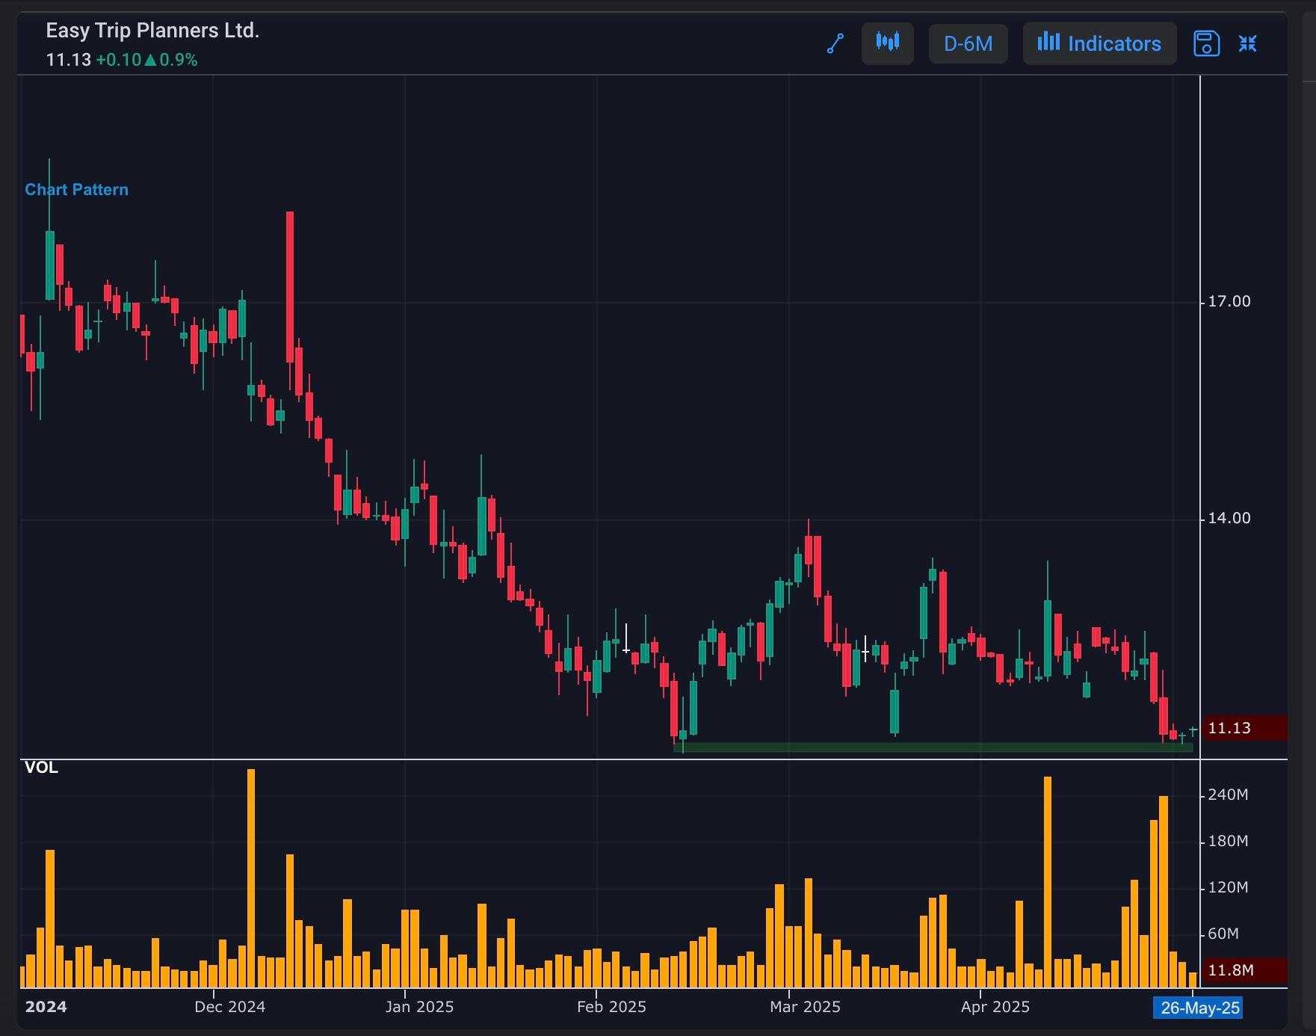Click the Chart Pattern link
Viewport: 1316px width, 1036px height.
pos(77,190)
